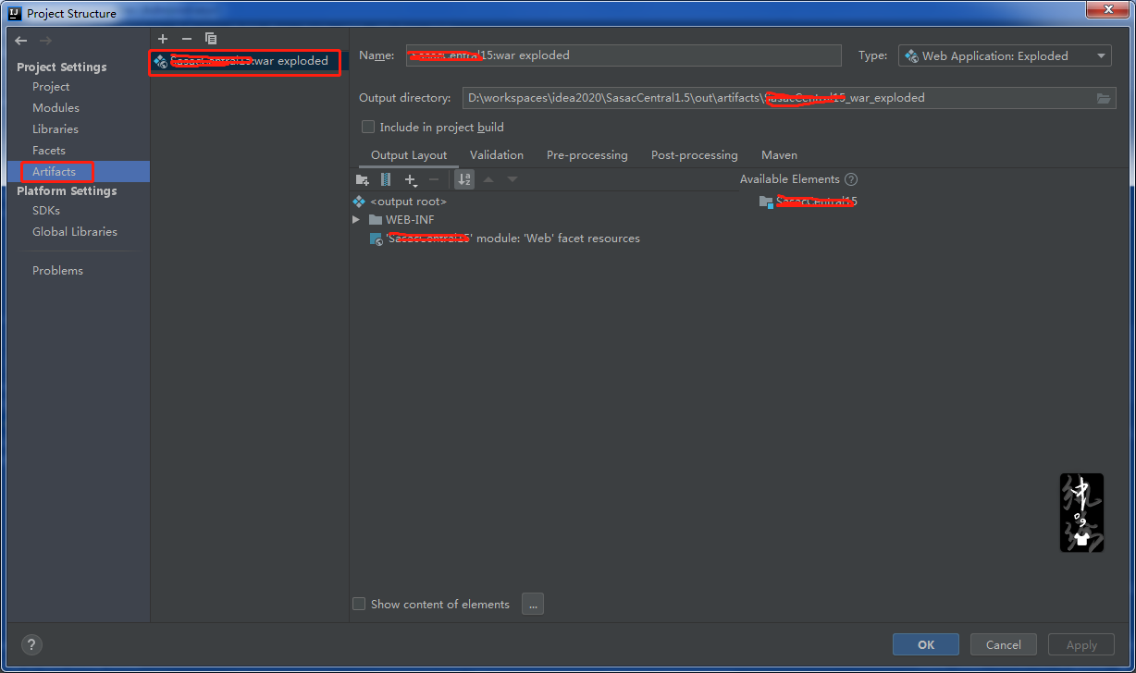Move layout element down

click(512, 179)
